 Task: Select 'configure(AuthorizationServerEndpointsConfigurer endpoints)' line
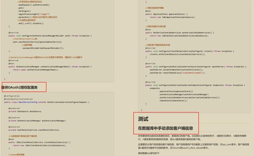click(x=195, y=85)
